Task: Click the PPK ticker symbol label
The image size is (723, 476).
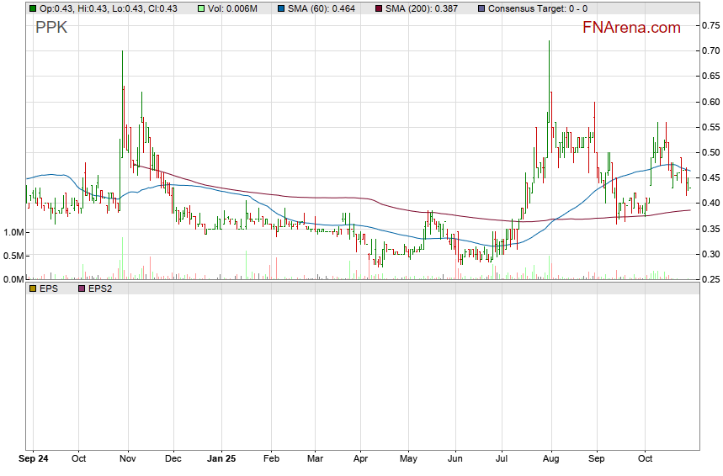Action: 50,28
